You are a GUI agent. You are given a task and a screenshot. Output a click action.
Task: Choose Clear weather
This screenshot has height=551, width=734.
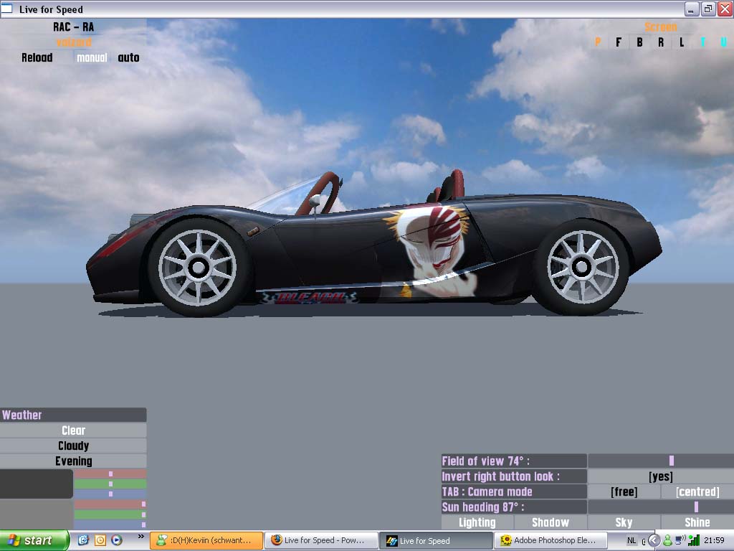tap(74, 430)
